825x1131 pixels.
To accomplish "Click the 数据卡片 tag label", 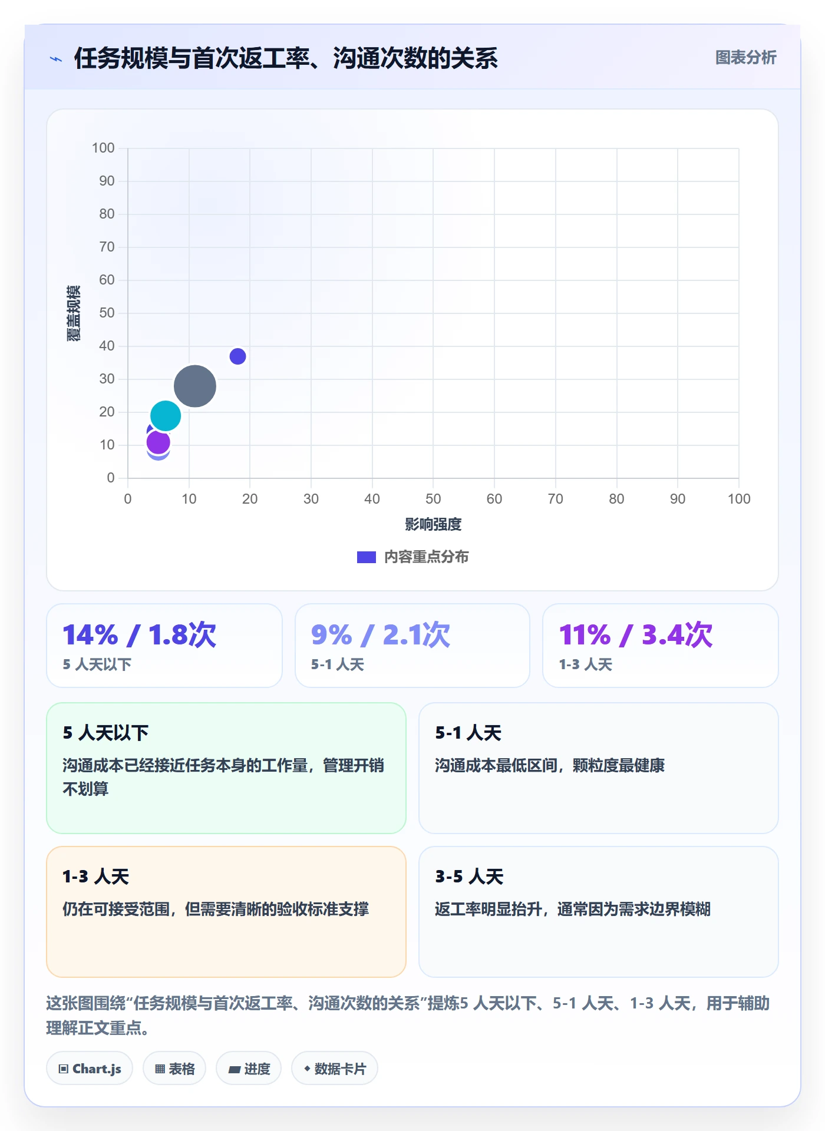I will (x=340, y=1069).
